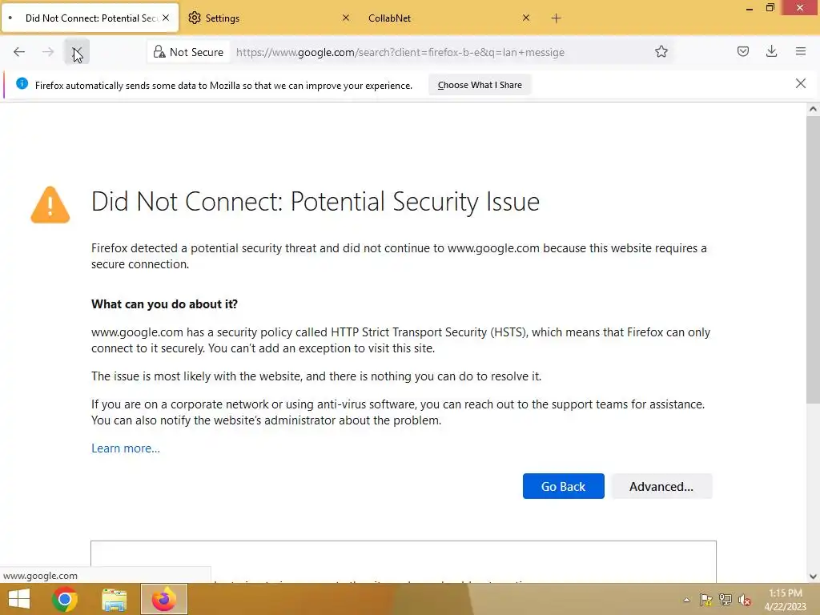
Task: Bookmark this page with the star icon
Action: (x=661, y=52)
